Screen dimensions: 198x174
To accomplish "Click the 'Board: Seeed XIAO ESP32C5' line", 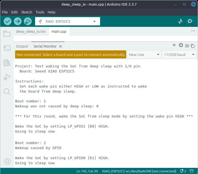I will (47, 71).
